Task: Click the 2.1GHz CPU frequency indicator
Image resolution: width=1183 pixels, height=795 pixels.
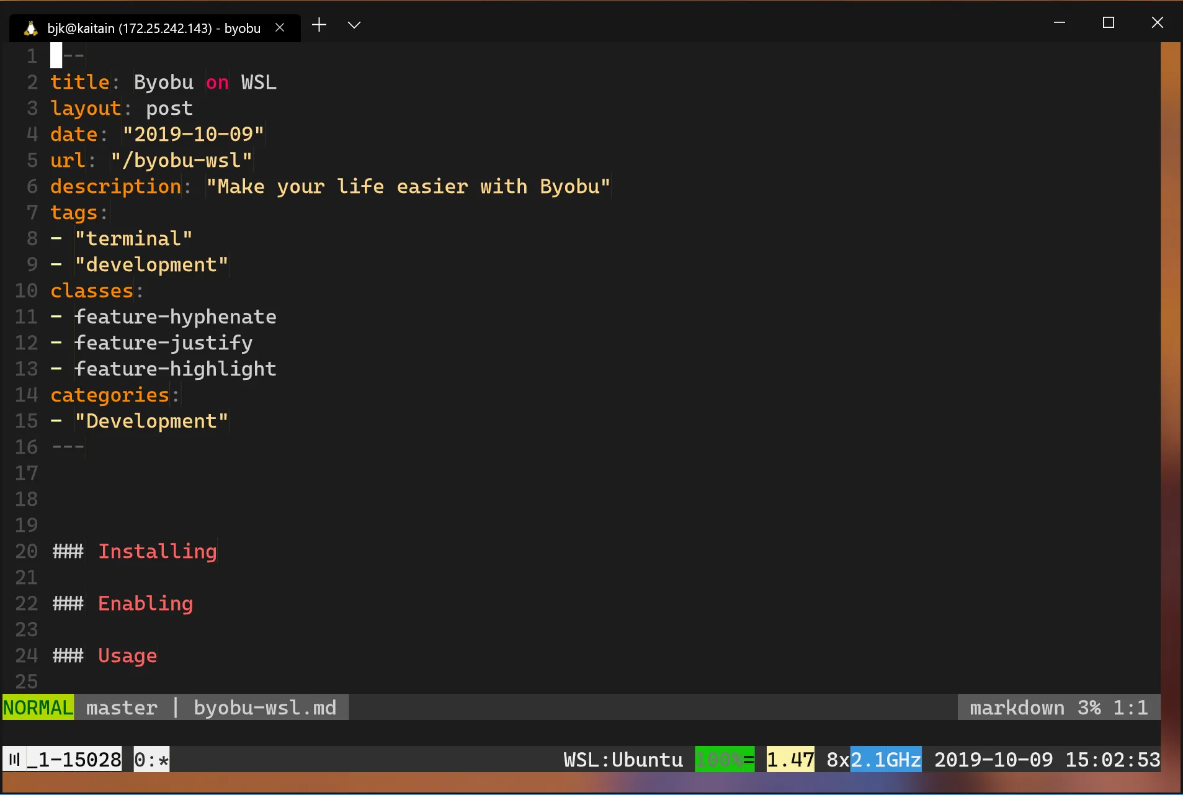Action: tap(886, 760)
